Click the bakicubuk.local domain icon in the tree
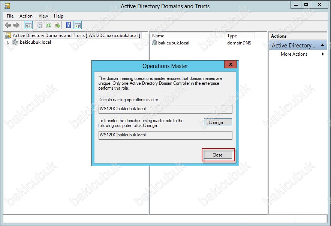 tap(15, 42)
